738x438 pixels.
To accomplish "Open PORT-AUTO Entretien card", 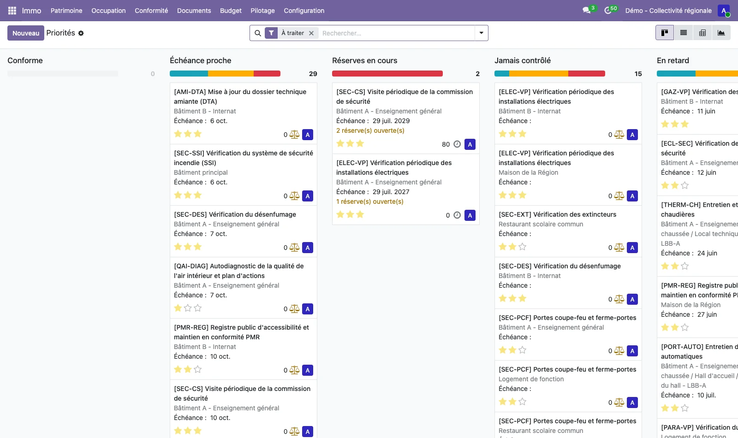I will [x=697, y=379].
